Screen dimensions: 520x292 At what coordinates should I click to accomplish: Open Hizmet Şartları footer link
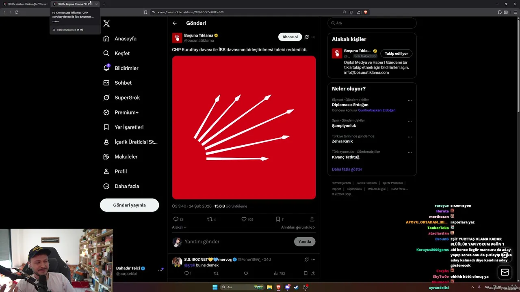(341, 183)
